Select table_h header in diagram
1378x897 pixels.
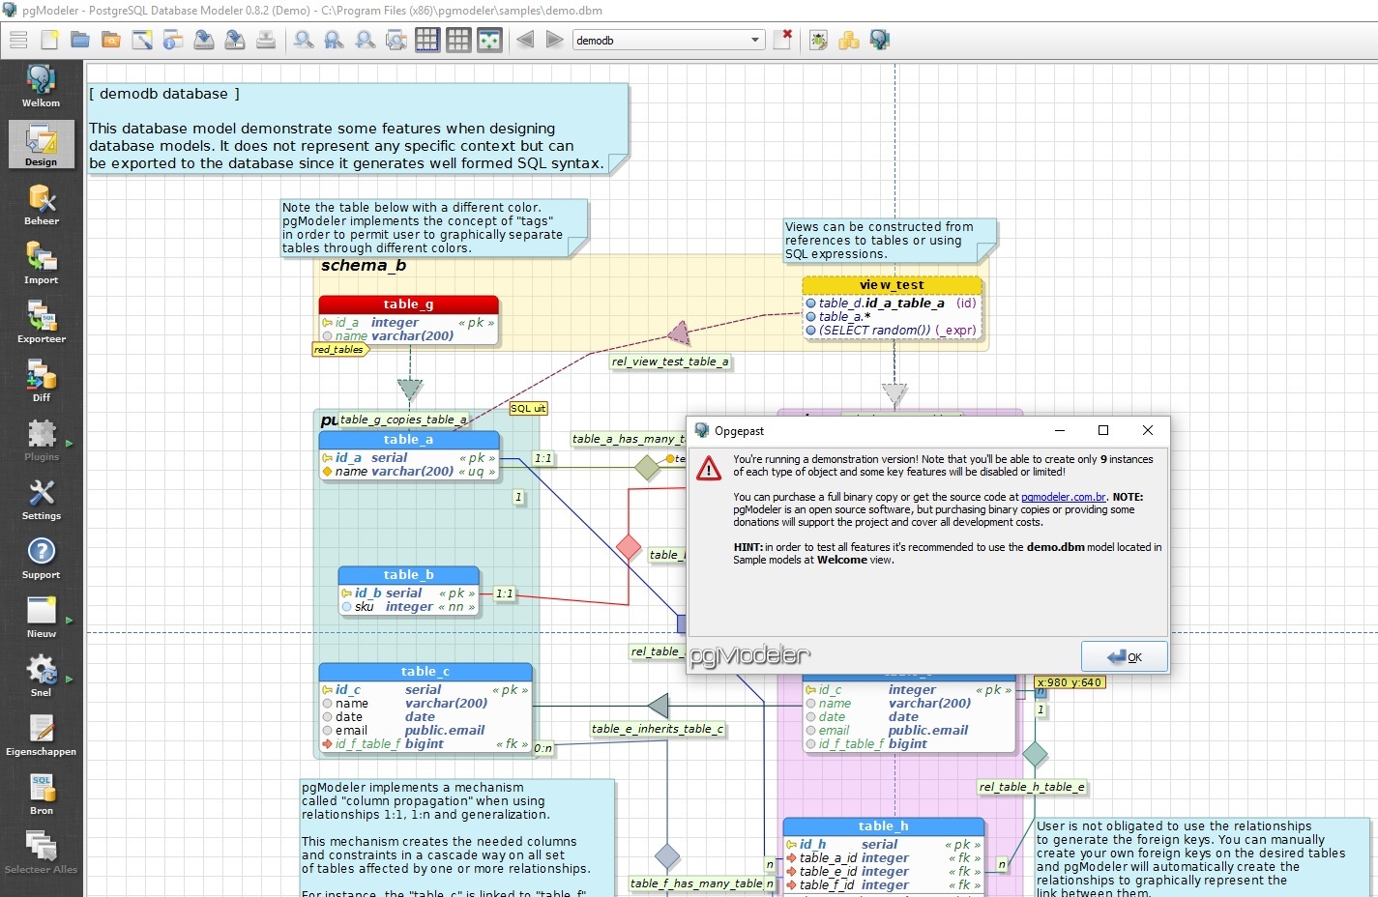(883, 826)
